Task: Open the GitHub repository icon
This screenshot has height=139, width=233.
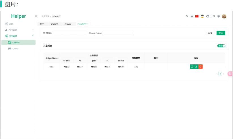Action: point(208,16)
